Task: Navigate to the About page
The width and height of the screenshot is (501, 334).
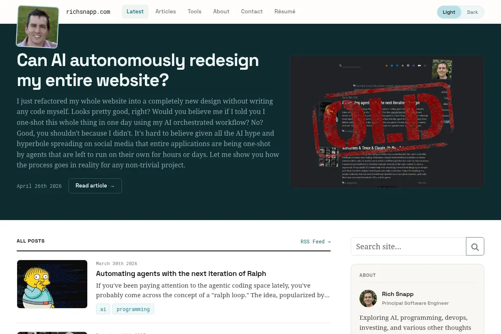Action: (221, 12)
